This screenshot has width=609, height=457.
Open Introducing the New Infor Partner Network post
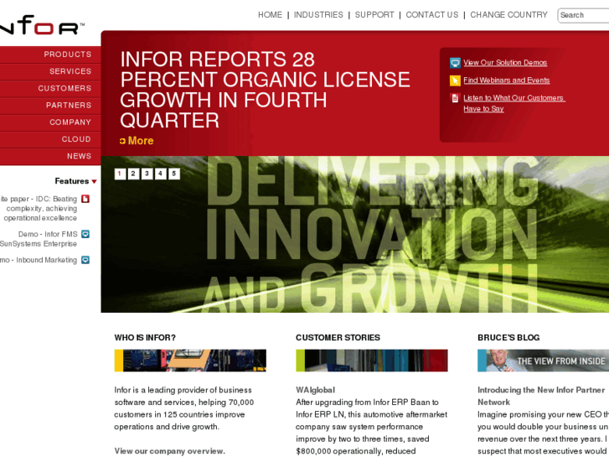pyautogui.click(x=541, y=396)
